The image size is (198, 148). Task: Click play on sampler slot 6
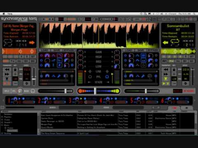click(x=173, y=99)
